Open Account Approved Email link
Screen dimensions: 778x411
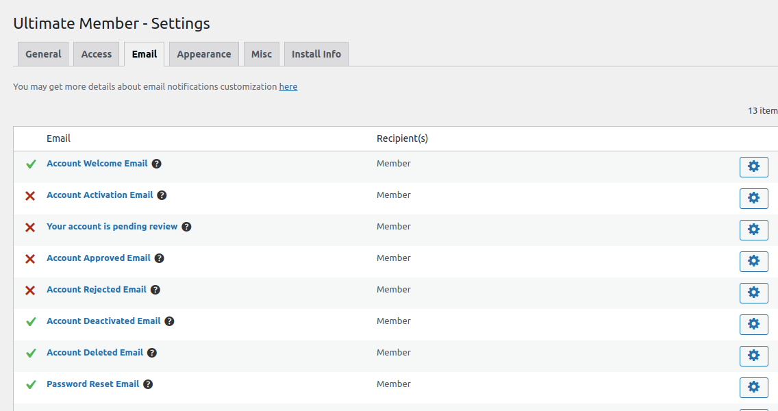pos(98,258)
